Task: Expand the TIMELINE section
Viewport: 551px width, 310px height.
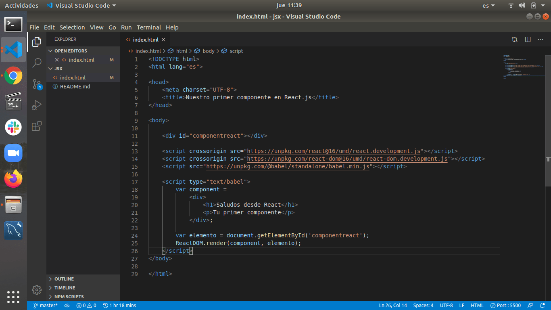Action: pyautogui.click(x=65, y=288)
